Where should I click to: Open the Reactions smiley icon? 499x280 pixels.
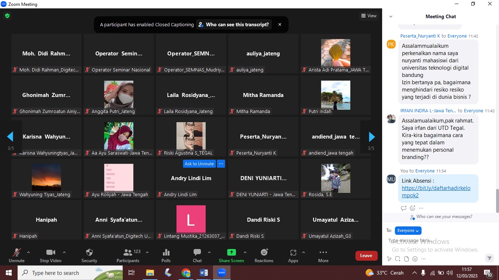264,253
